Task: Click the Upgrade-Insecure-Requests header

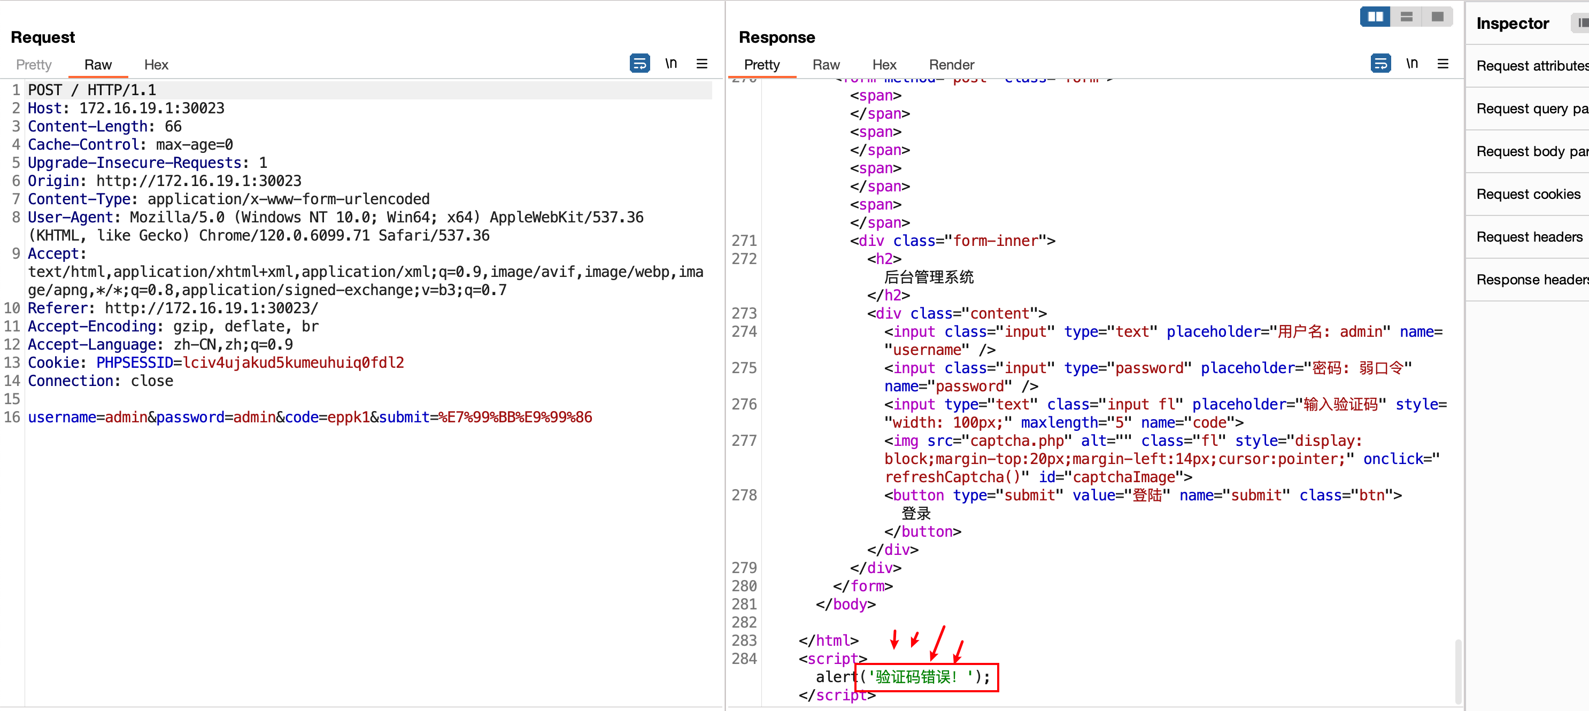Action: click(148, 163)
